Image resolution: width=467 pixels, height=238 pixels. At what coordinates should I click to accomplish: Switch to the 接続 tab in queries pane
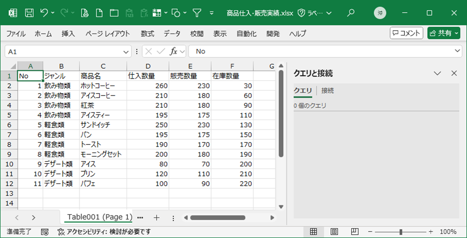pyautogui.click(x=327, y=91)
